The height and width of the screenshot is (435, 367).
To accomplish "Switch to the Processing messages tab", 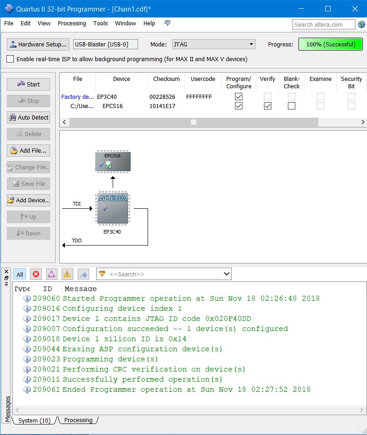I will click(x=78, y=420).
